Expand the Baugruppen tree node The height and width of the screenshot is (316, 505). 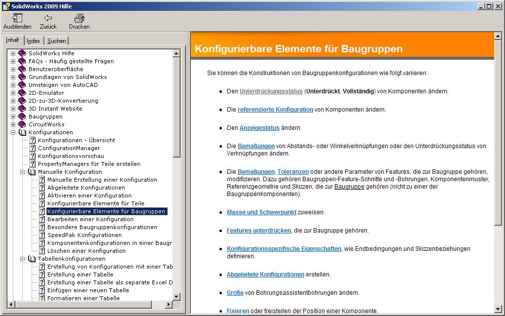coord(13,117)
